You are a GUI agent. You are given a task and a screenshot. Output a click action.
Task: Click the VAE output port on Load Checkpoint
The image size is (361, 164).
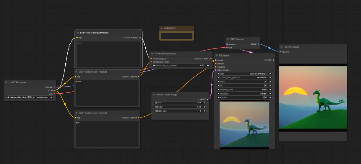pos(54,94)
